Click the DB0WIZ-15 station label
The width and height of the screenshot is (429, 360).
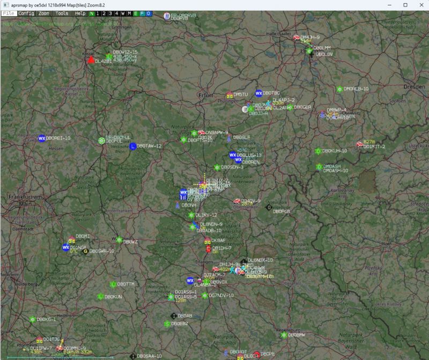127,52
